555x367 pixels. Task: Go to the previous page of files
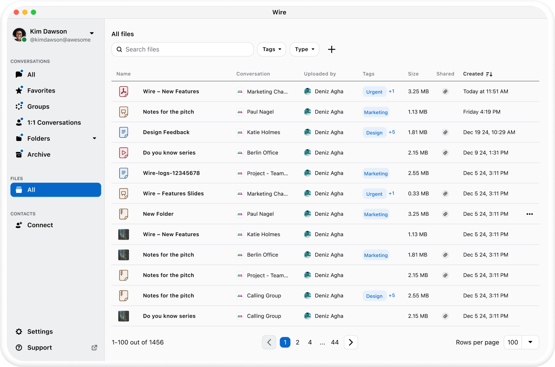[x=269, y=342]
